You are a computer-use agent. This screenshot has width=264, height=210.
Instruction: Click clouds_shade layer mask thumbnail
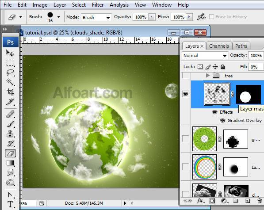click(x=249, y=94)
